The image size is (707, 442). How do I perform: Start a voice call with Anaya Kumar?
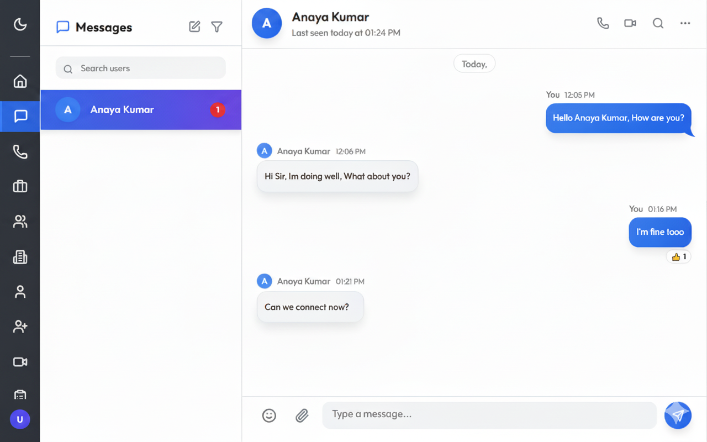603,23
